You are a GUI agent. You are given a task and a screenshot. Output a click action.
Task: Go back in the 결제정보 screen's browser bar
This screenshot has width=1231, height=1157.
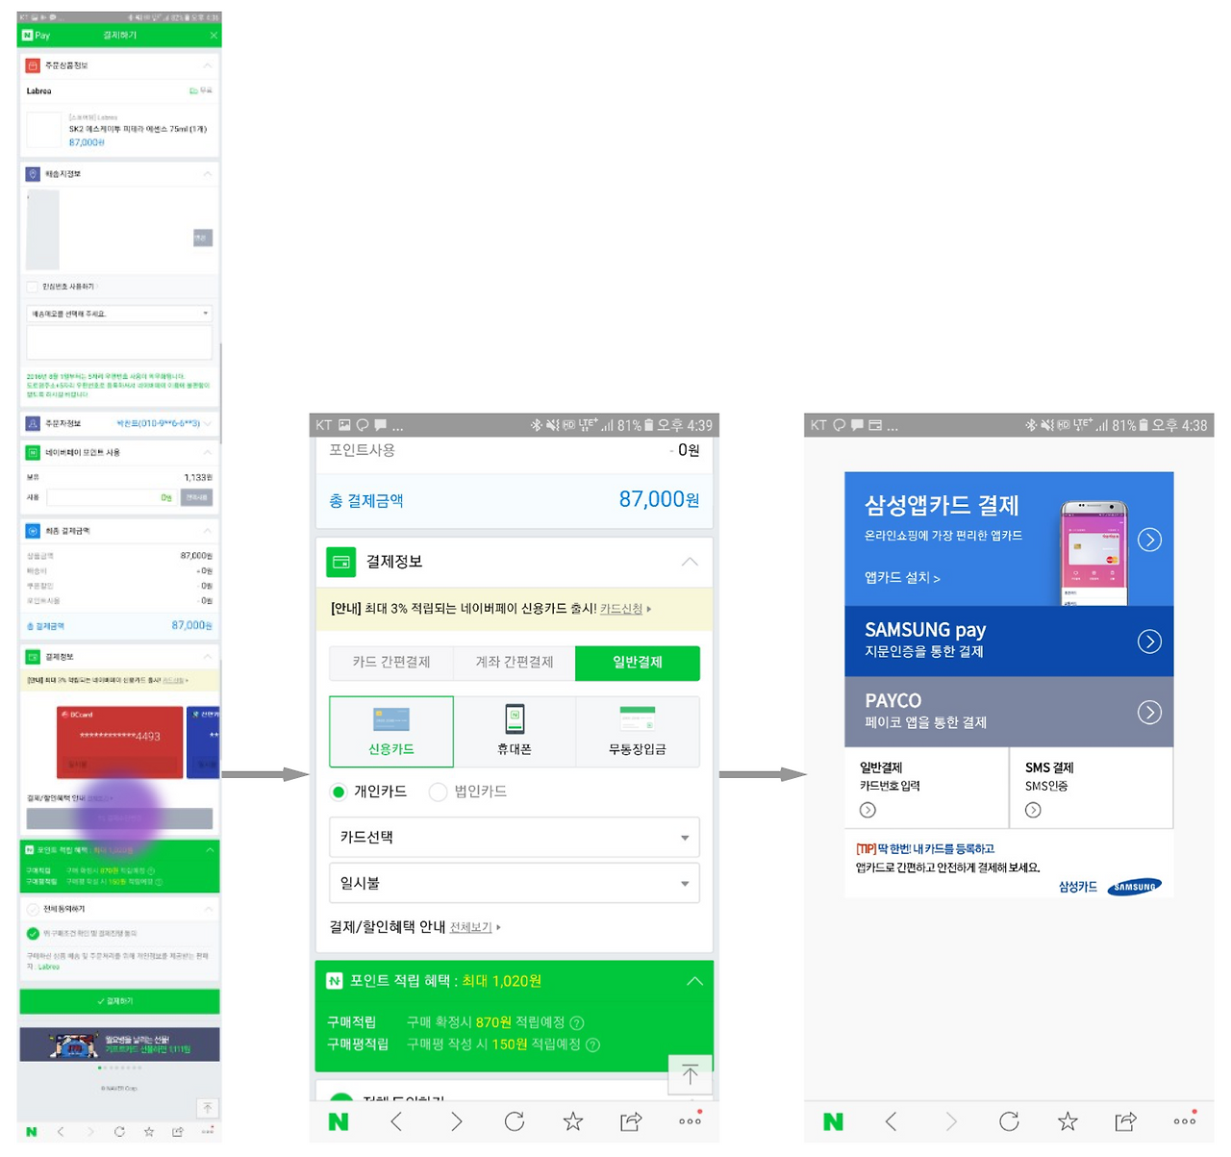pos(396,1121)
